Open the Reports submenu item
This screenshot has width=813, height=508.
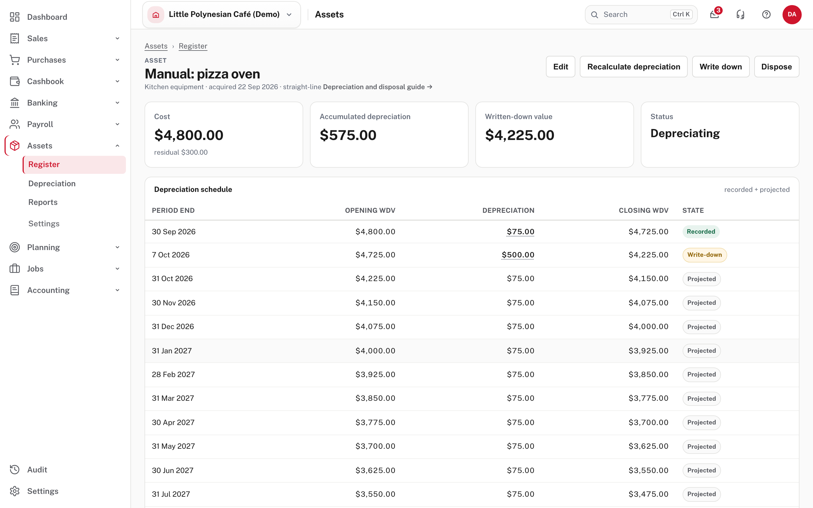(43, 202)
